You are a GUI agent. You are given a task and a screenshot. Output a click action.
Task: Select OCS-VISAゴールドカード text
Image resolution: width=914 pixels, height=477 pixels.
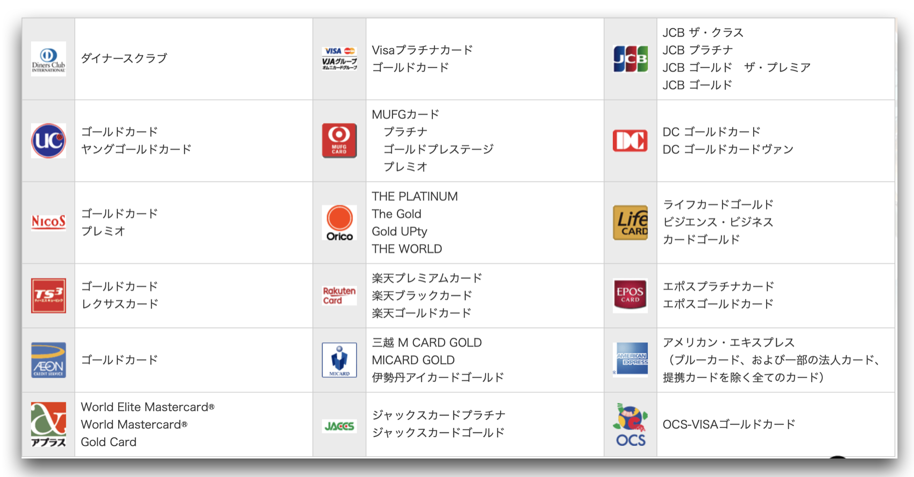click(729, 424)
